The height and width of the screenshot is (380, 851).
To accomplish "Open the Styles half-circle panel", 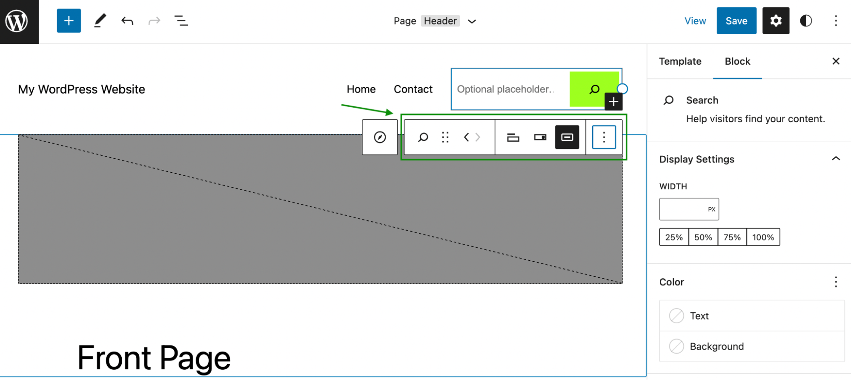I will point(805,20).
